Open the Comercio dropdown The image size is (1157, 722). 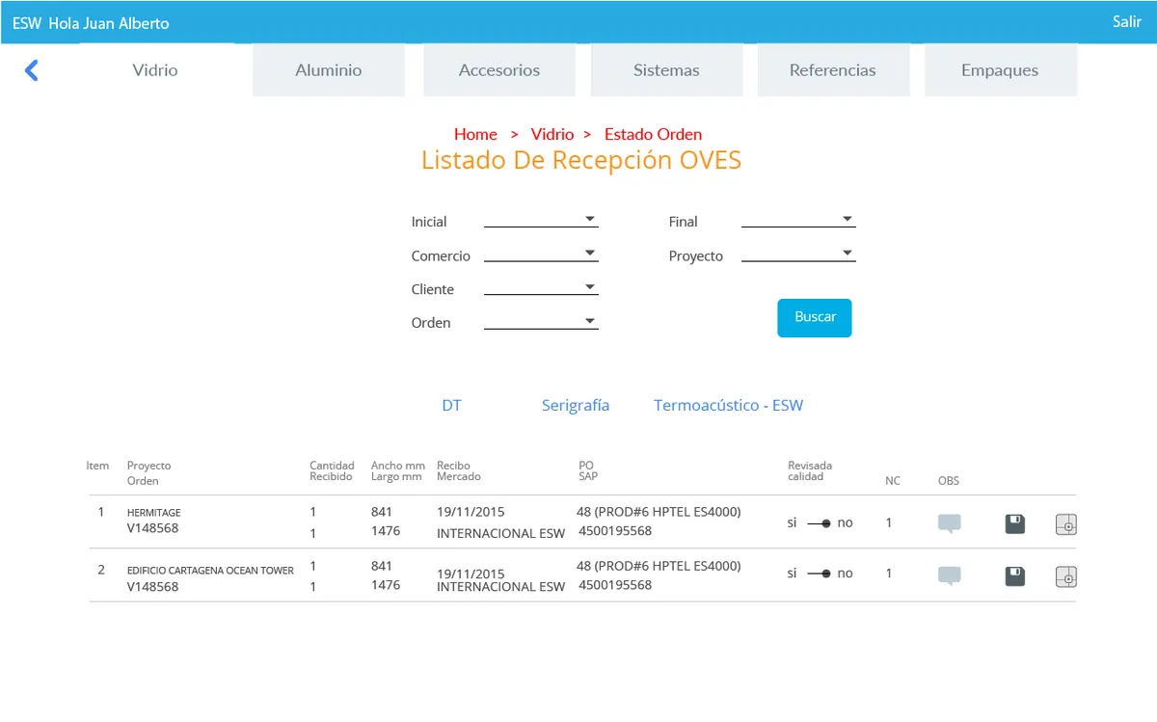[x=541, y=254]
